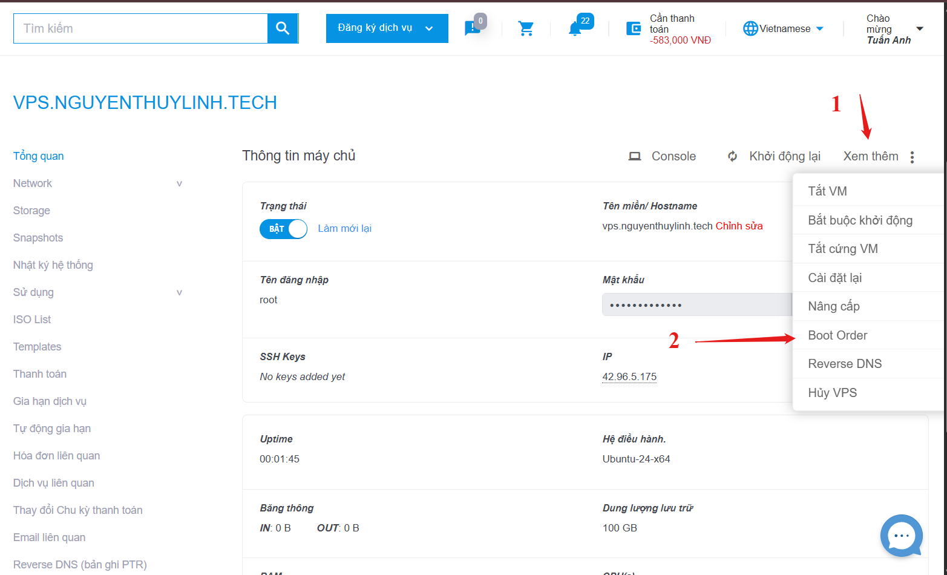Click the -583,000 VNĐ balance amount

point(680,41)
